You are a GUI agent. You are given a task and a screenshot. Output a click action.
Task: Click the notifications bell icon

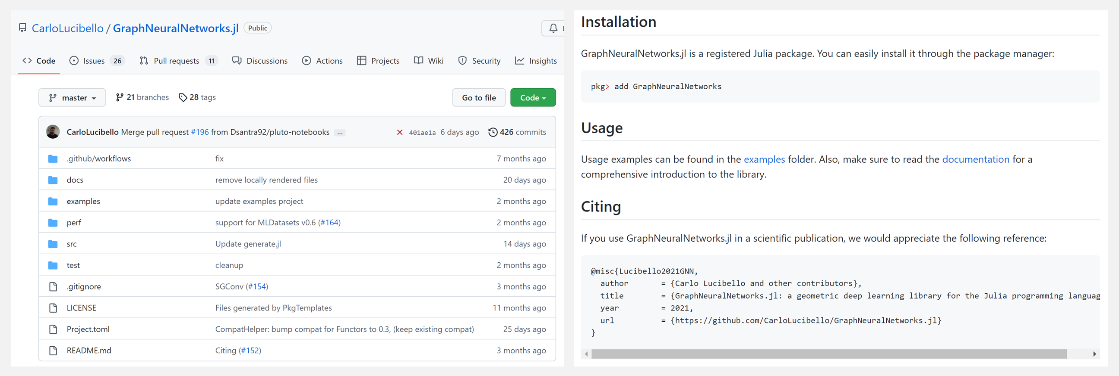point(553,28)
